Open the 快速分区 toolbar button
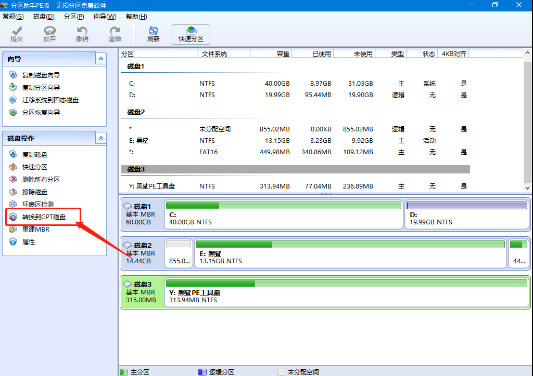The height and width of the screenshot is (376, 533). pyautogui.click(x=191, y=34)
